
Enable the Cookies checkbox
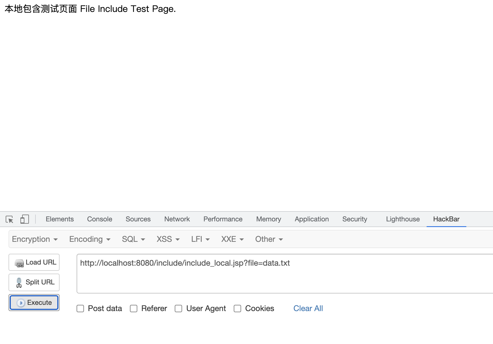coord(237,309)
